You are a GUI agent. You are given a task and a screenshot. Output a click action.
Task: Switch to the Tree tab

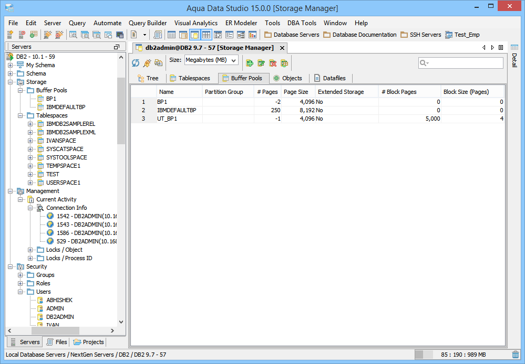tap(148, 78)
